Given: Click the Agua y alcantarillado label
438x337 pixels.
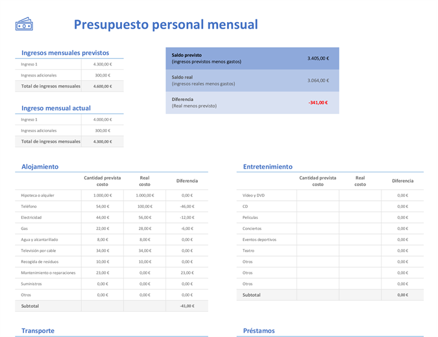Looking at the screenshot, I should pyautogui.click(x=40, y=240).
